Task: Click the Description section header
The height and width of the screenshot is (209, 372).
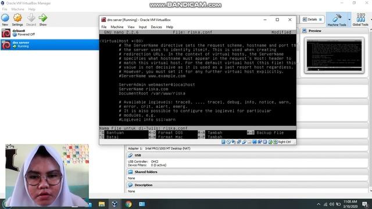Action: 247,185
